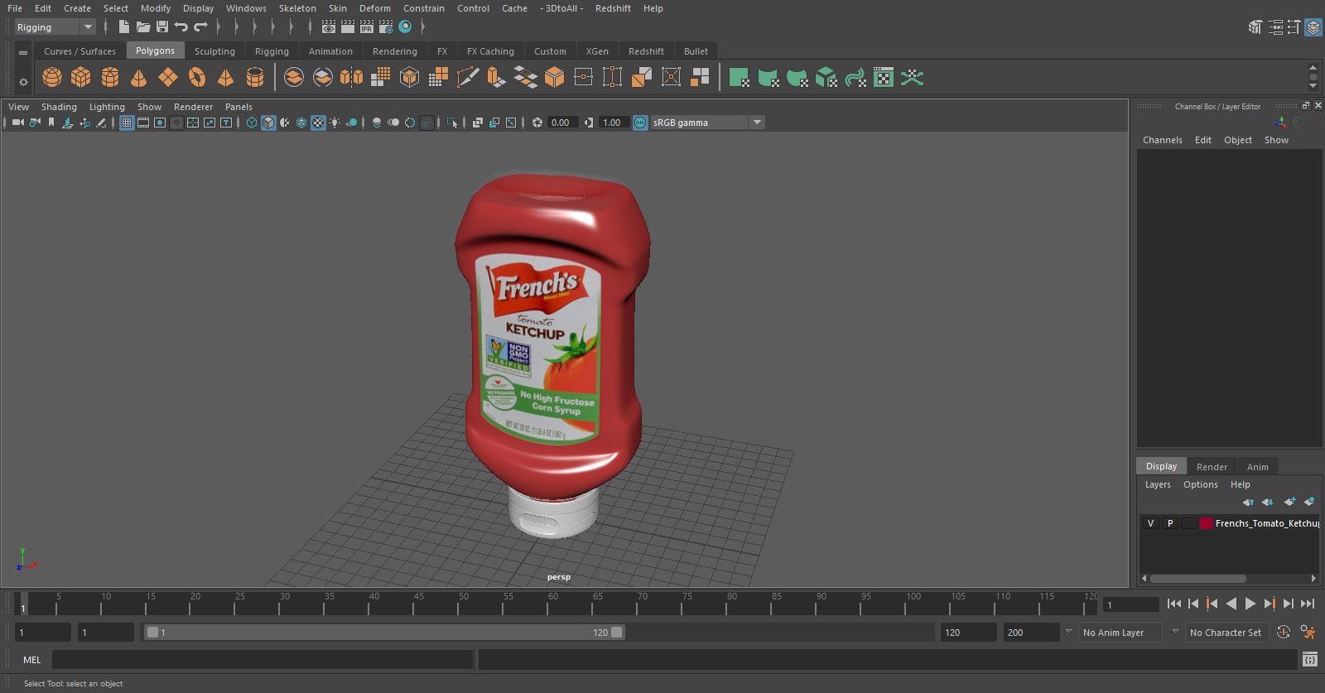Toggle color management ON button

640,123
